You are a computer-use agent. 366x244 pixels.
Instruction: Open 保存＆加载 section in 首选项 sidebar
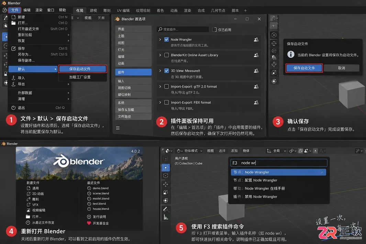click(x=133, y=110)
